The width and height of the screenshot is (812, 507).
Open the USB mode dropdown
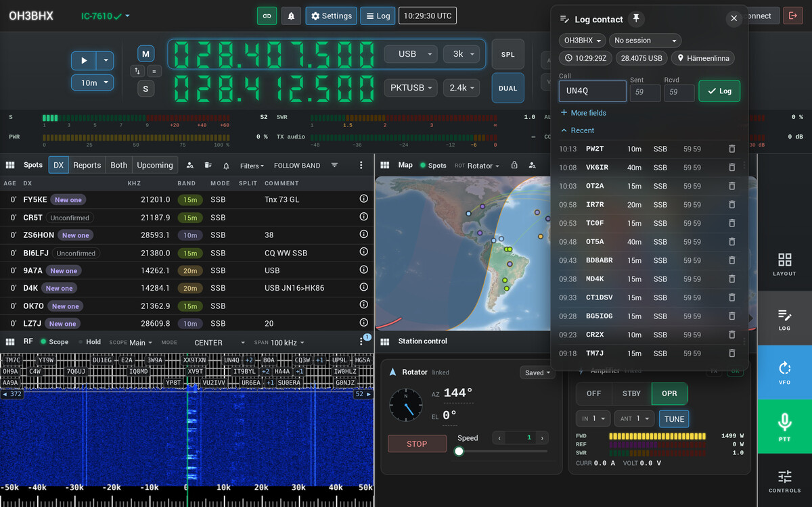click(x=411, y=54)
